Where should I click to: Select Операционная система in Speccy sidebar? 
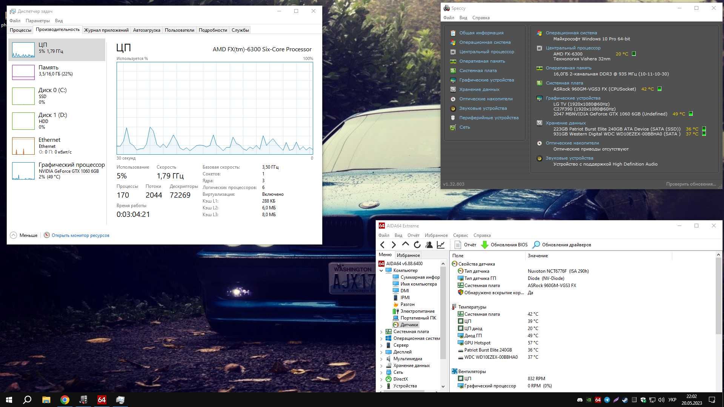(x=484, y=42)
